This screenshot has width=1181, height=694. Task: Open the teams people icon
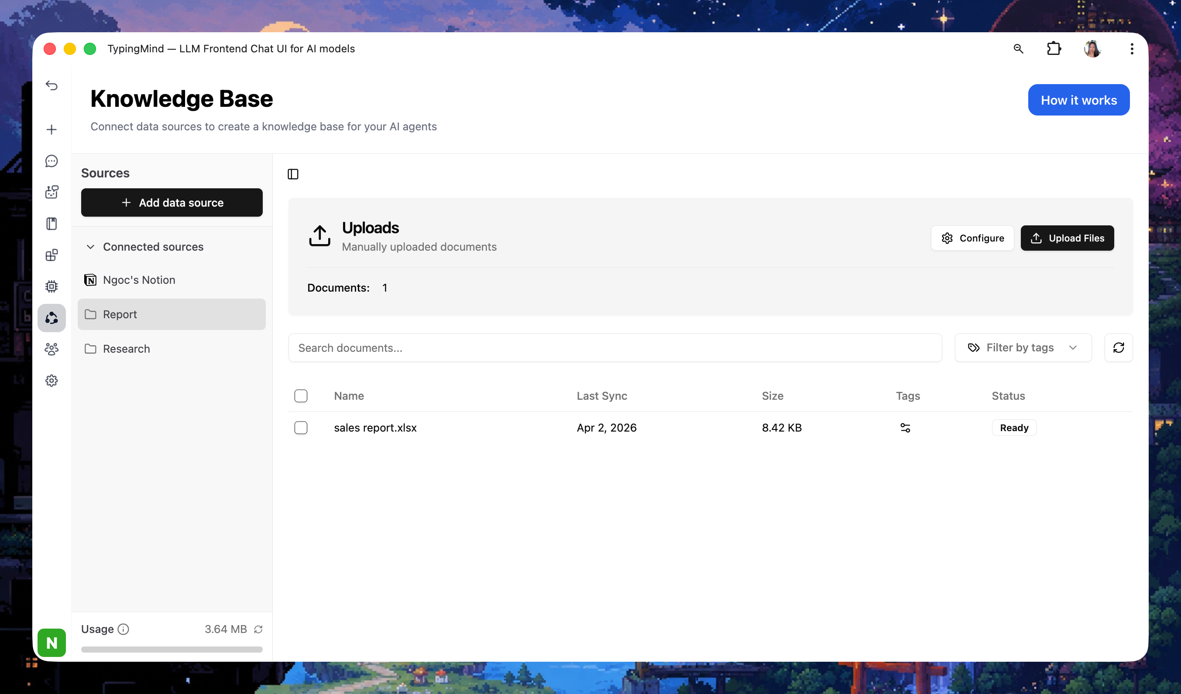(51, 349)
